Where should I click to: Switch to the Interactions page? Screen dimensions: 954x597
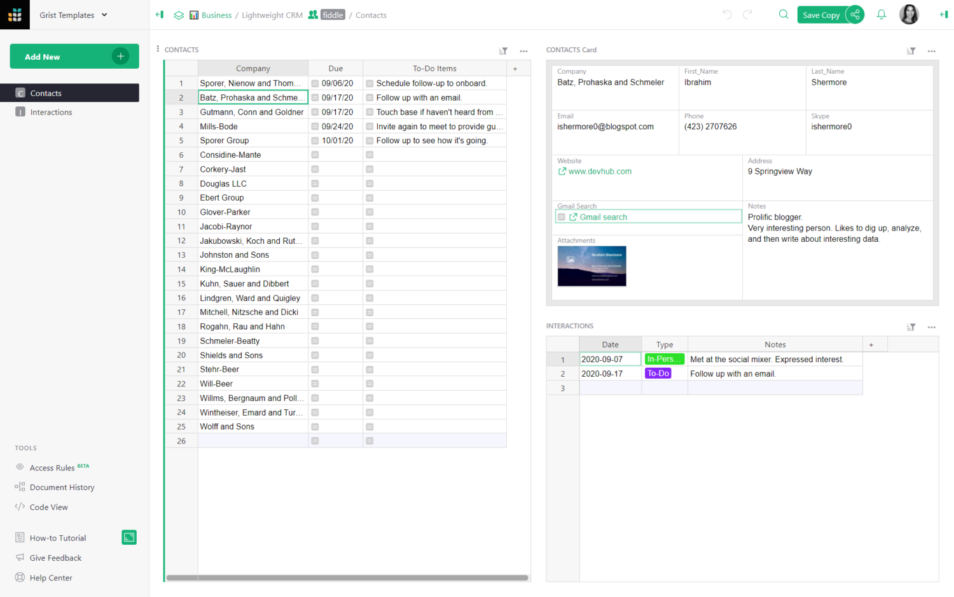pos(51,112)
